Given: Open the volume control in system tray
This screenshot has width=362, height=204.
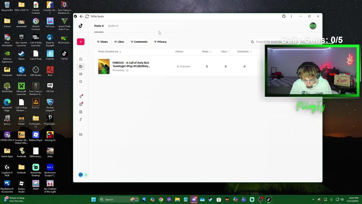Looking at the screenshot, I should click(x=342, y=199).
